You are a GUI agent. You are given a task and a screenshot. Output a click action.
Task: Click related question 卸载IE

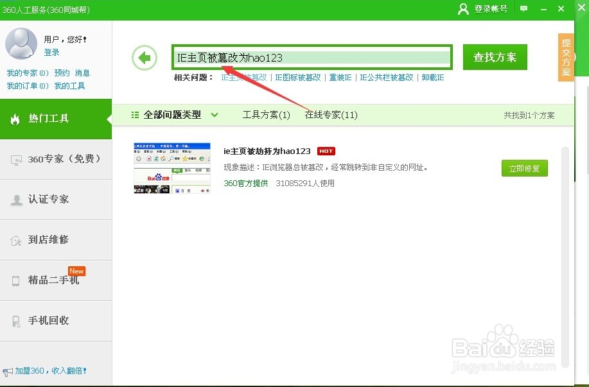pyautogui.click(x=433, y=77)
